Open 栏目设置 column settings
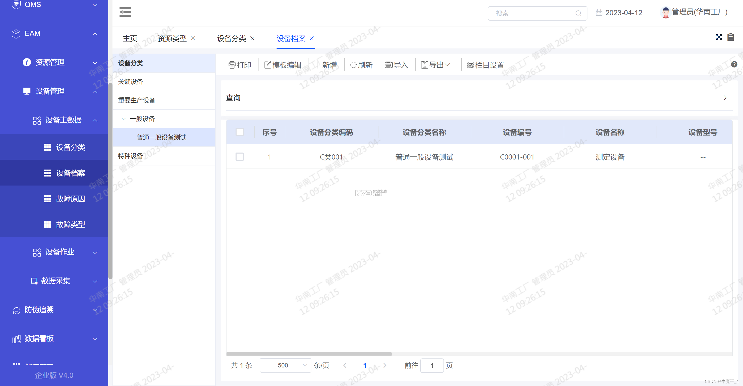743x386 pixels. point(486,65)
